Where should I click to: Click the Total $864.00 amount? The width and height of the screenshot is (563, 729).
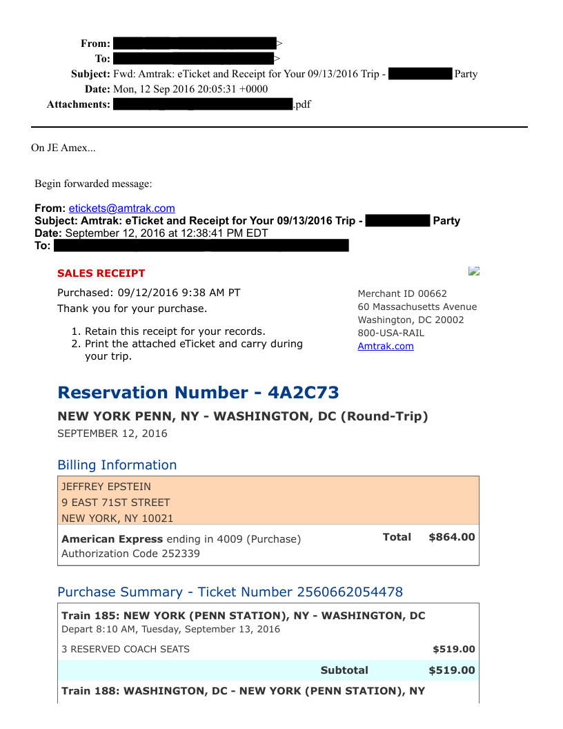[451, 537]
